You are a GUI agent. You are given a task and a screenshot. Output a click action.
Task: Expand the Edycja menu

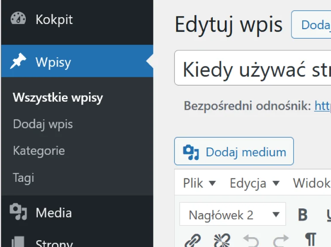tap(254, 183)
